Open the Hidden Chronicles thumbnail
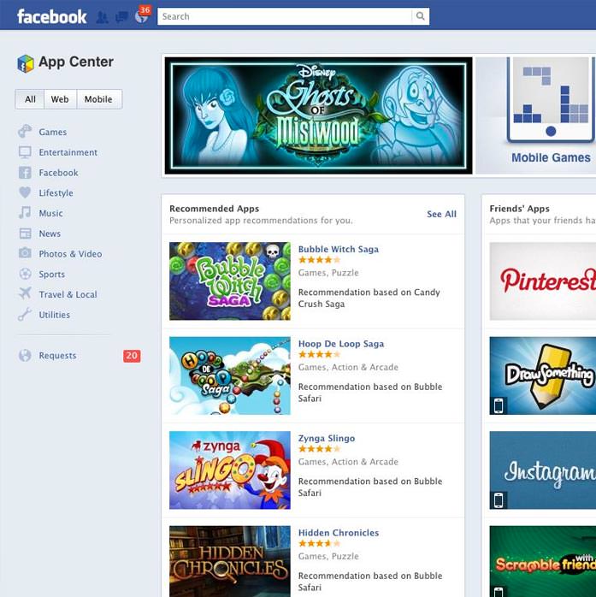 (230, 561)
